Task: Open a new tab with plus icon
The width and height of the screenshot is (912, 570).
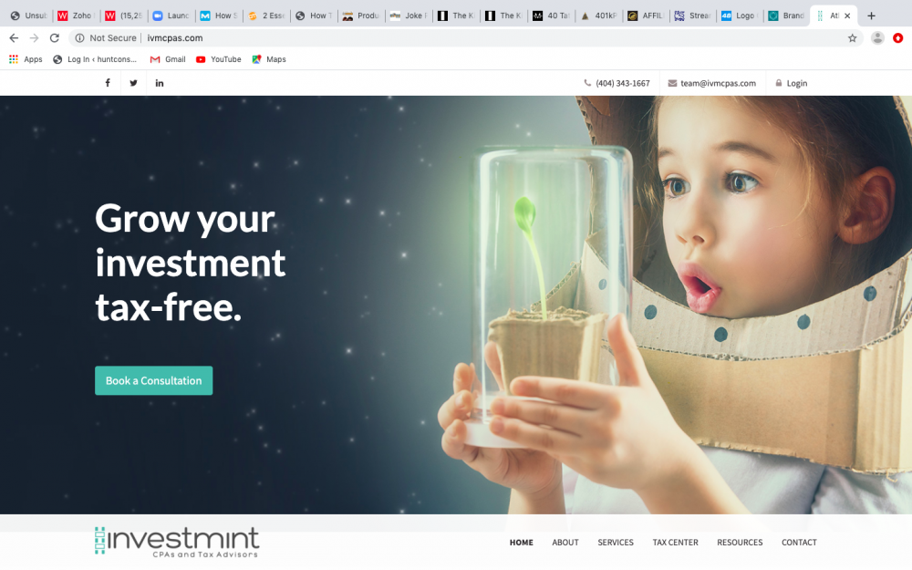Action: click(871, 16)
